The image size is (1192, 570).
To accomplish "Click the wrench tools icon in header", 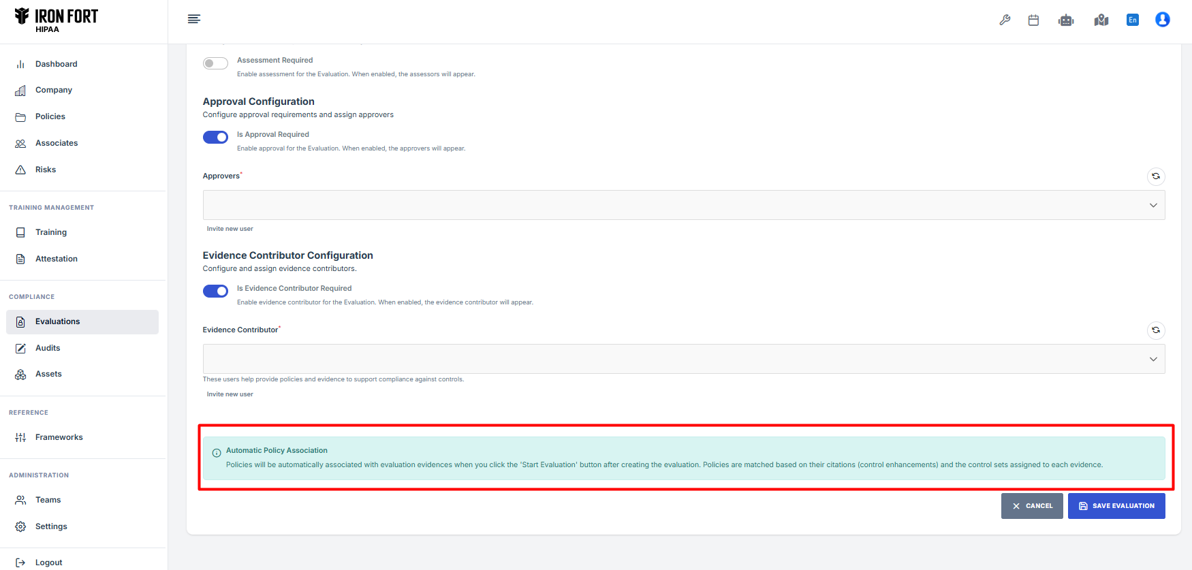I will [1005, 20].
